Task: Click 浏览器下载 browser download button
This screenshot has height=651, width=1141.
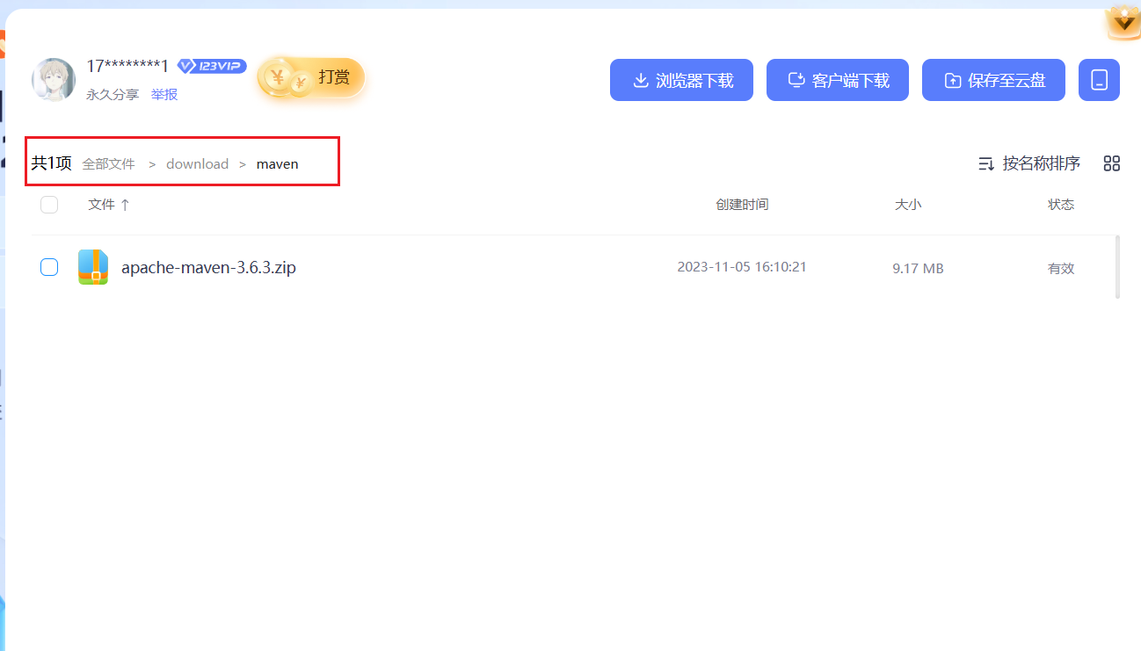Action: (x=681, y=81)
